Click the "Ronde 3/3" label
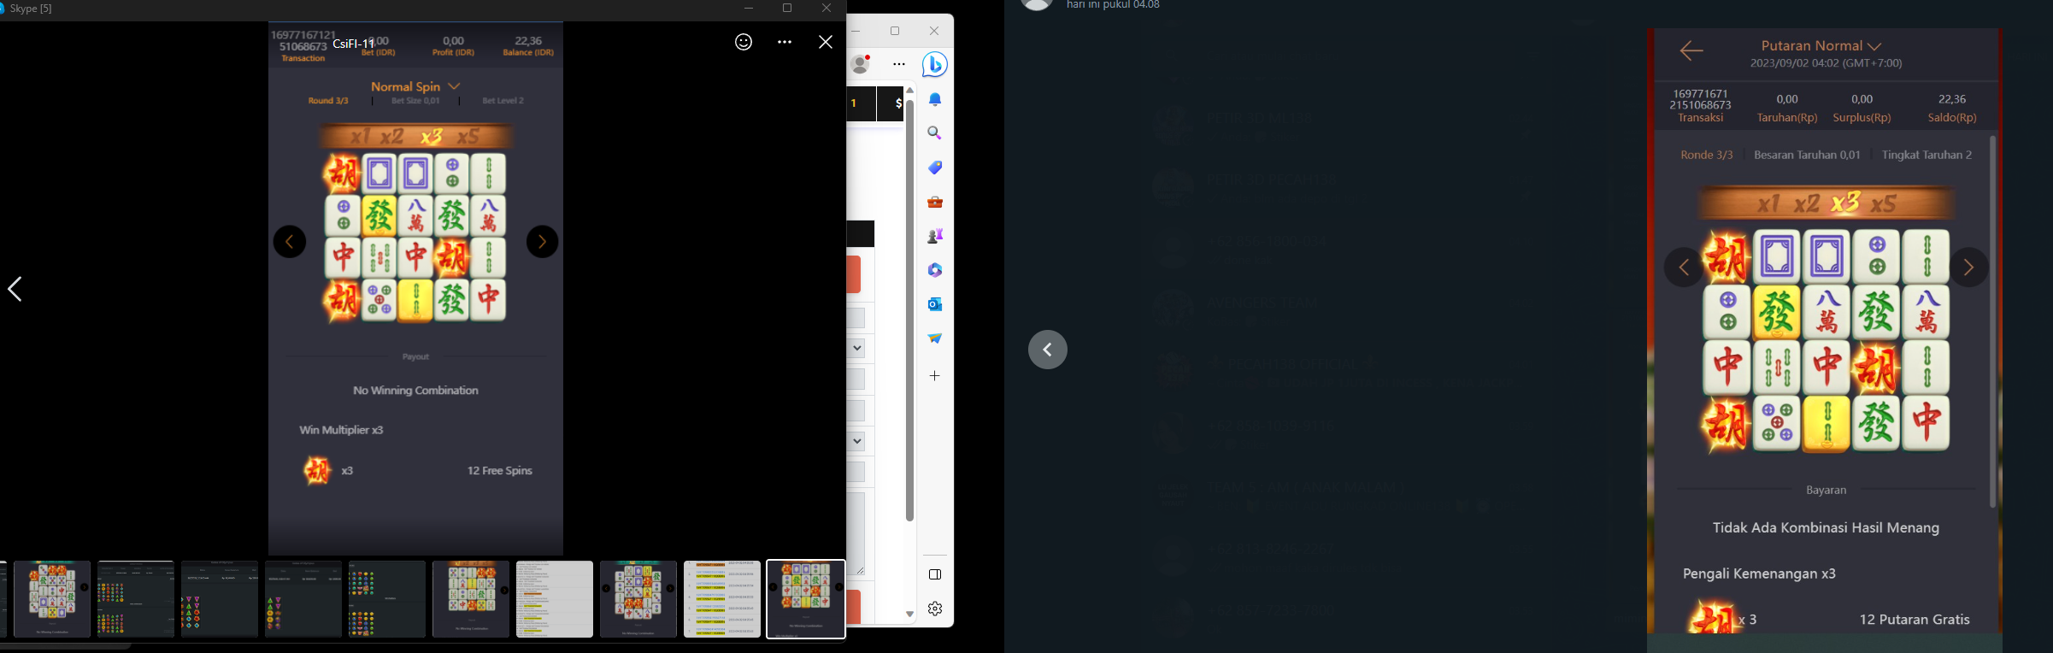The width and height of the screenshot is (2053, 653). [x=1707, y=155]
